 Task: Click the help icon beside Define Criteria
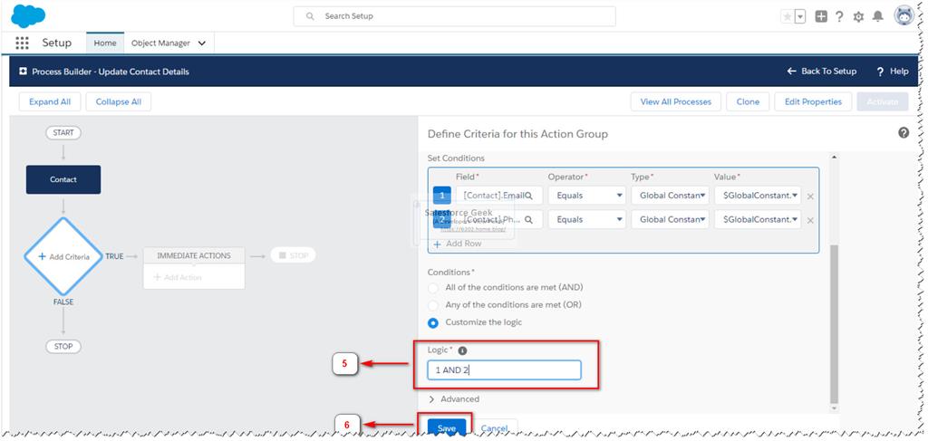click(904, 133)
